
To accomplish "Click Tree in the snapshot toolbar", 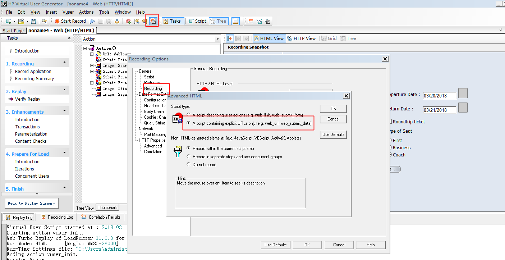I will coord(348,38).
